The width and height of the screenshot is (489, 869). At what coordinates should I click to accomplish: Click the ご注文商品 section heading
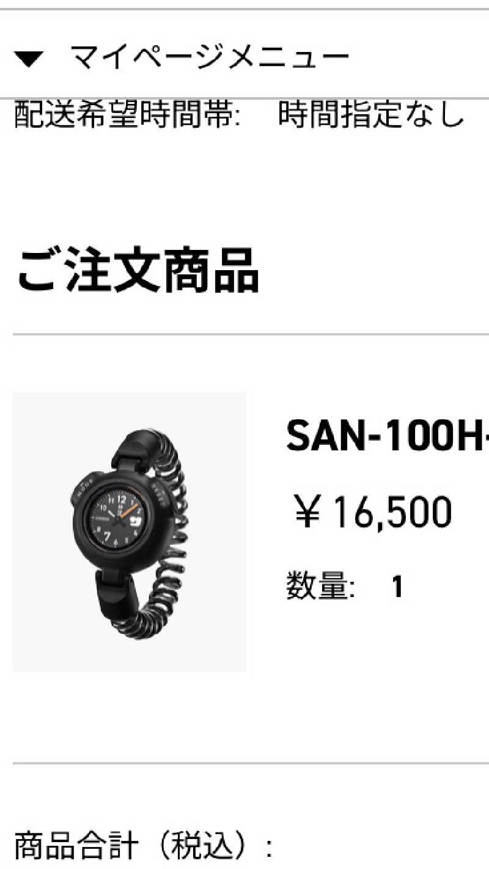pos(138,269)
